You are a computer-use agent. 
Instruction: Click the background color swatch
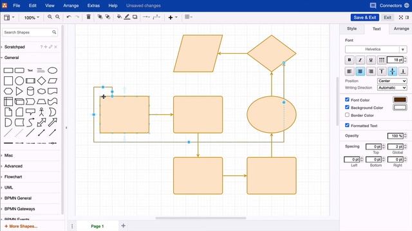(400, 107)
